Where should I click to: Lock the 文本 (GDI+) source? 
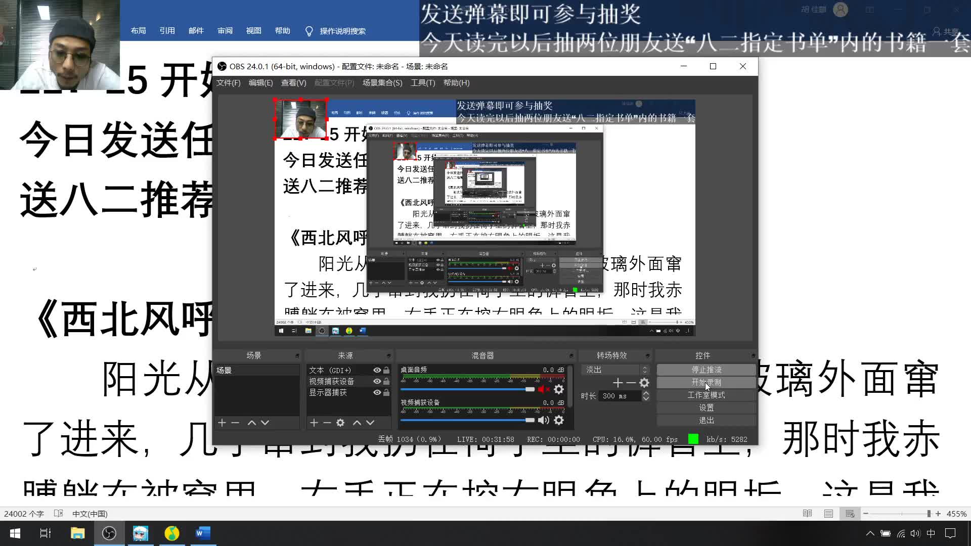coord(386,370)
